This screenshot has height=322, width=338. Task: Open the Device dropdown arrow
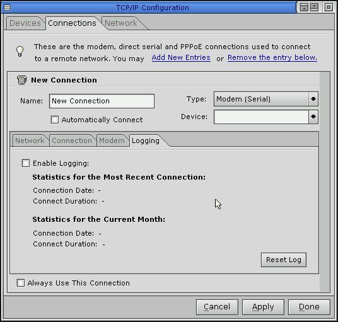(313, 117)
